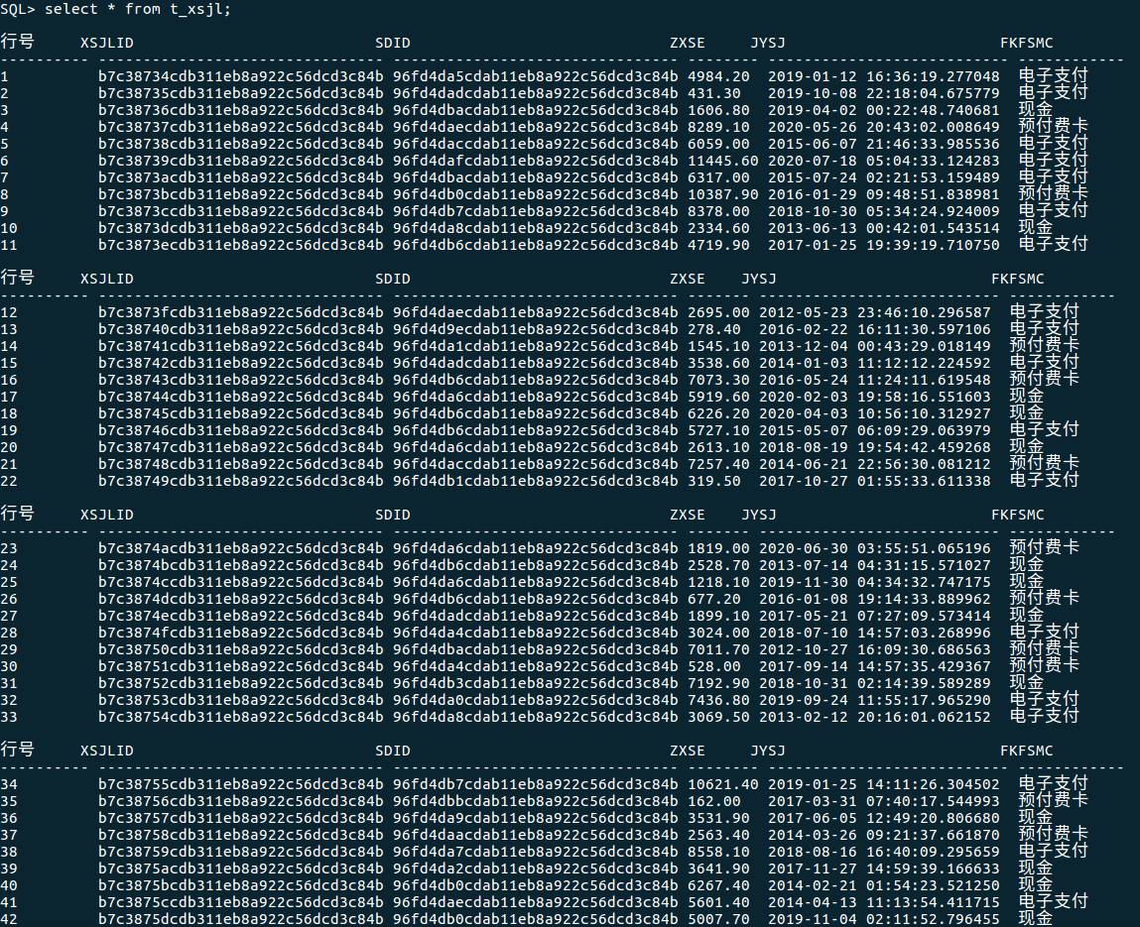Select ZXSE amount 10621.40 in row 34
The image size is (1140, 927).
tap(722, 784)
